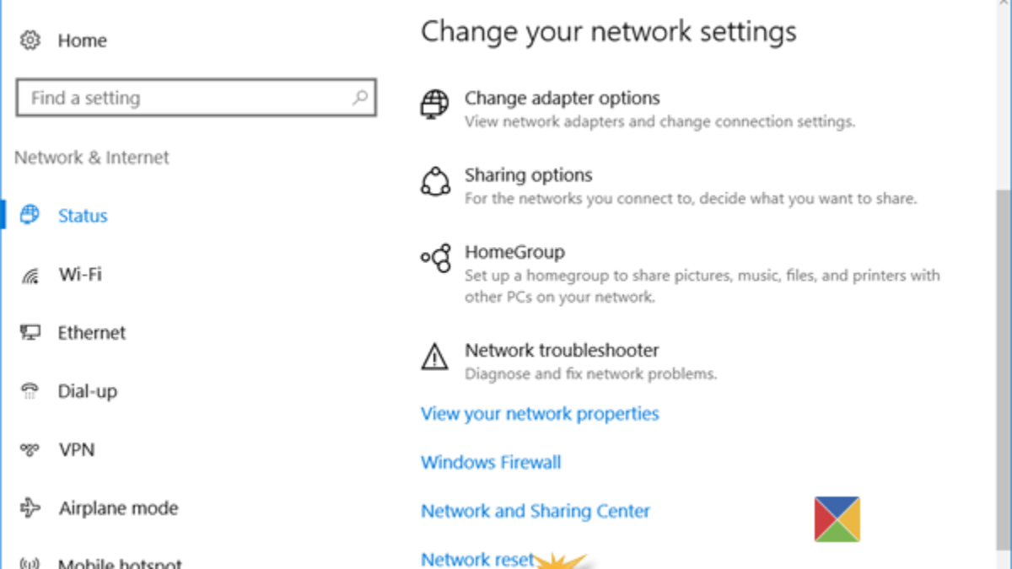This screenshot has height=569, width=1012.
Task: Click the Dial-up phone icon
Action: click(30, 391)
